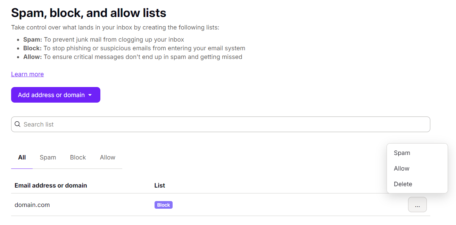Open the Learn more link

[x=27, y=74]
